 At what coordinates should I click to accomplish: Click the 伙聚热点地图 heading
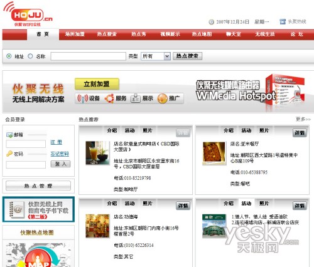tap(37, 233)
